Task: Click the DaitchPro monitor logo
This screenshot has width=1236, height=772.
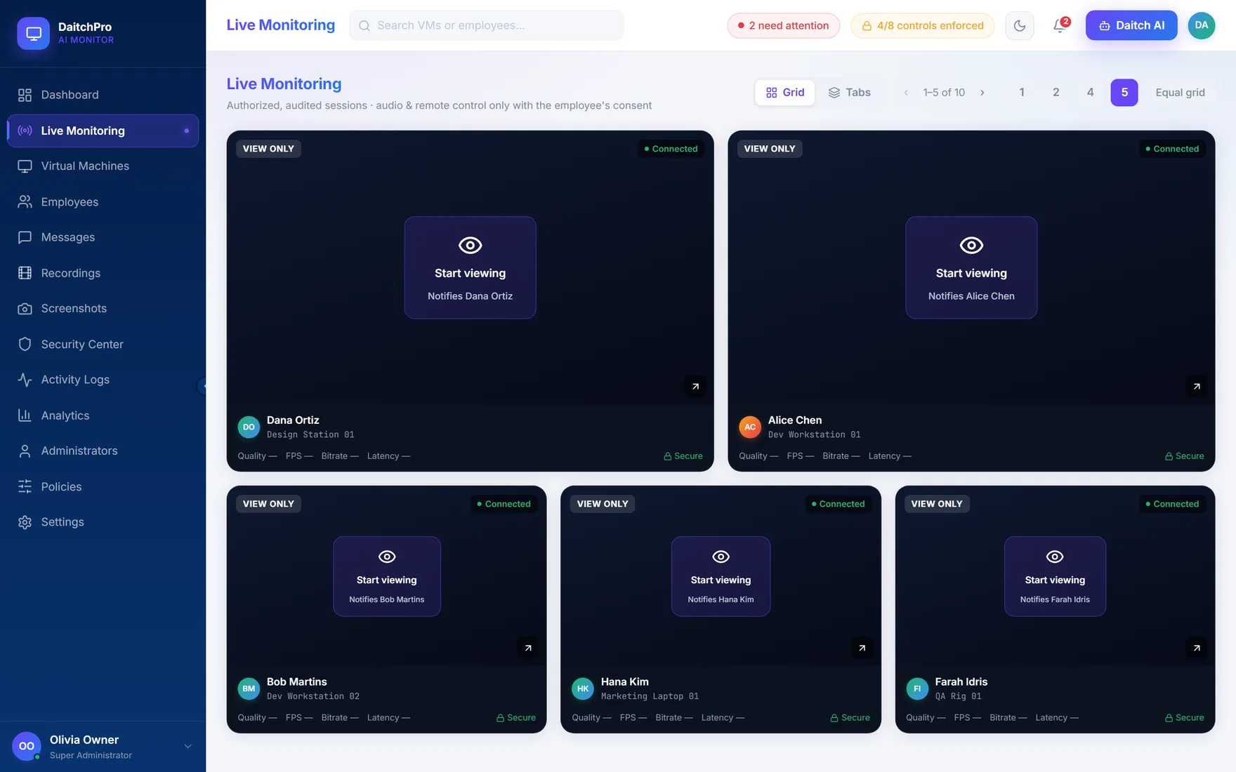Action: coord(33,33)
